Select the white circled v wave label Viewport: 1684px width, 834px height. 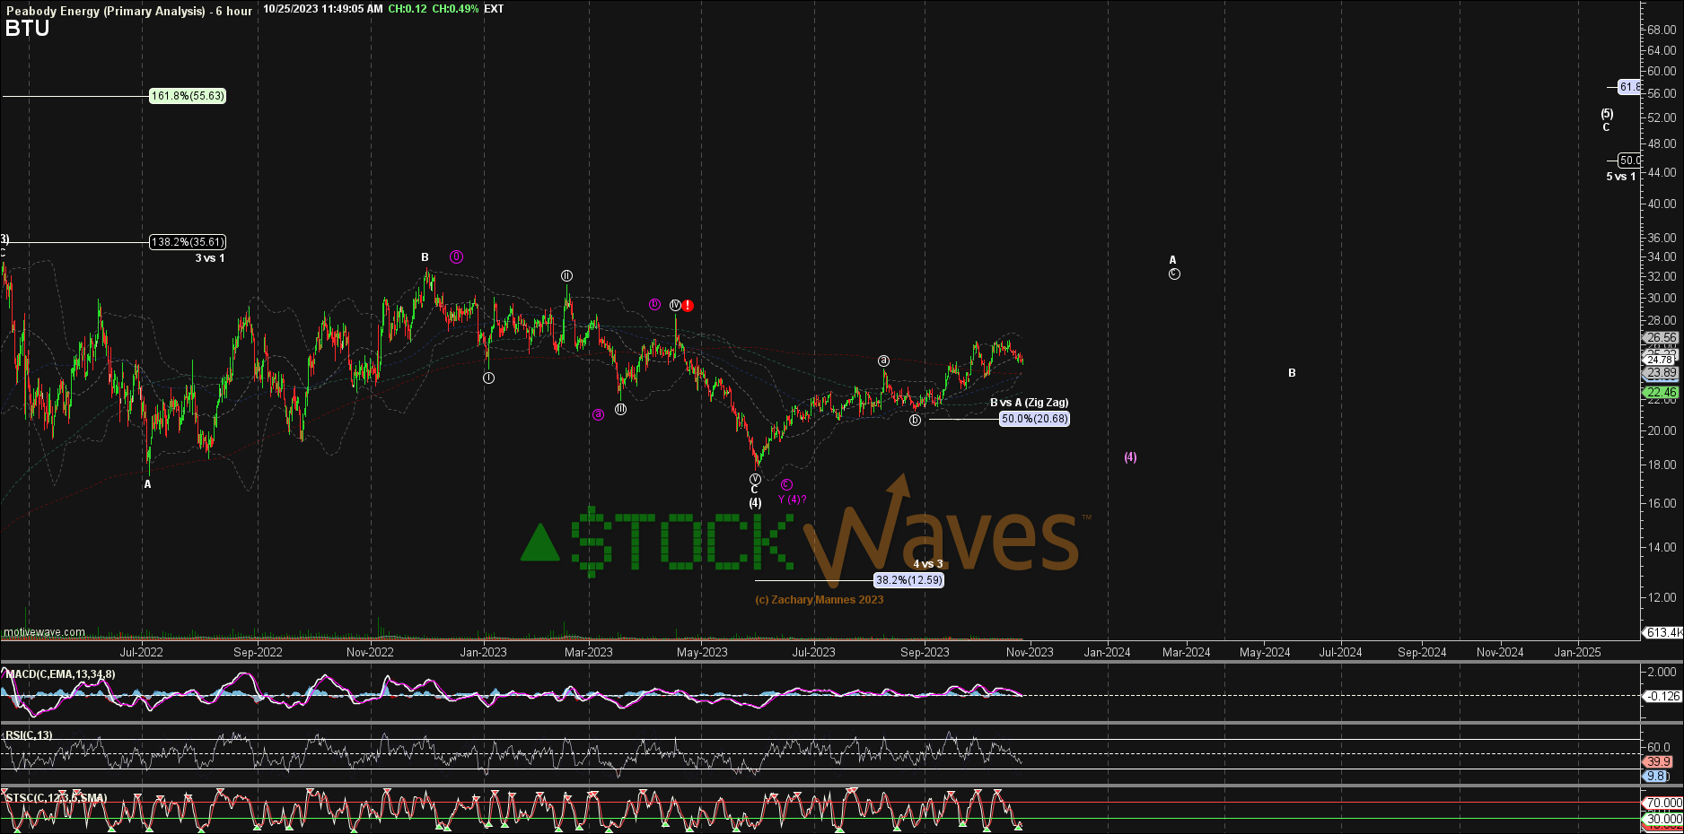(755, 480)
